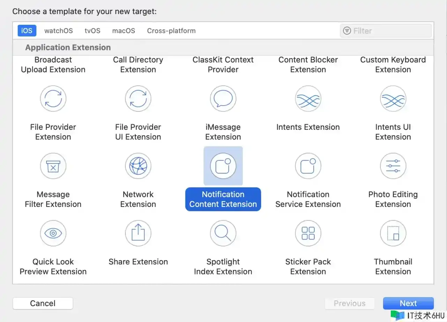447x322 pixels.
Task: Select the Quick Look Preview eye icon
Action: click(53, 233)
